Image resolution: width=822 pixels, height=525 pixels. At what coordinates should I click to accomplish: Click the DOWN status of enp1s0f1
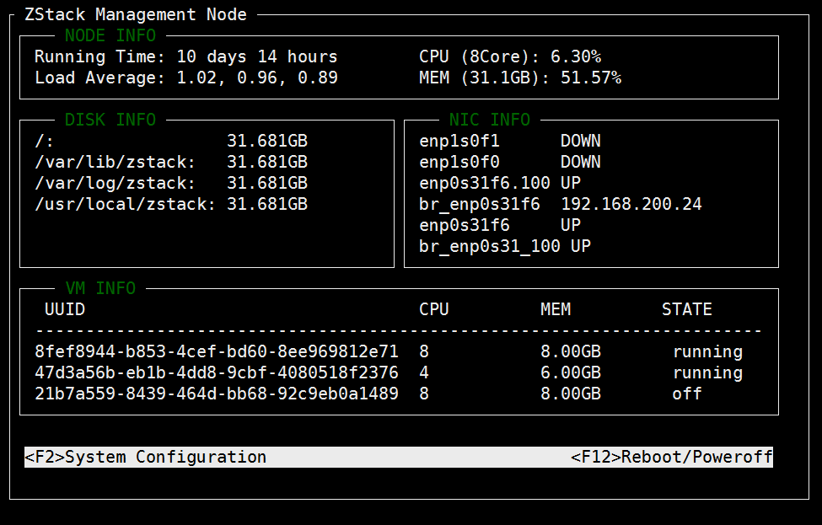580,141
